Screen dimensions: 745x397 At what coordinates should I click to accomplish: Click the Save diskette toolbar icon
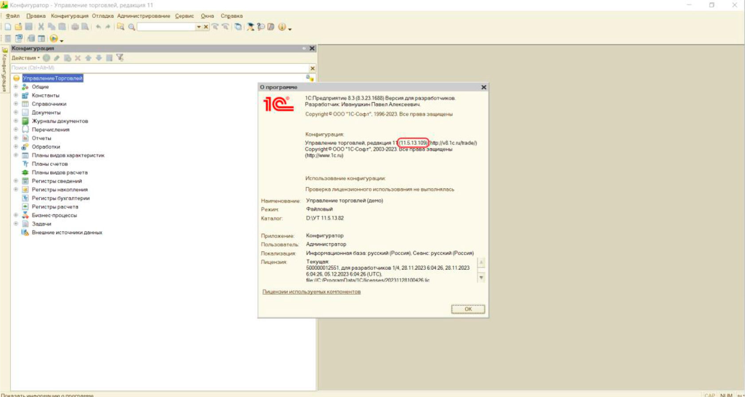(29, 27)
